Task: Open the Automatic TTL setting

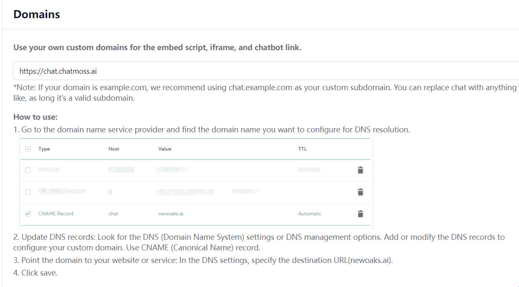Action: 310,214
